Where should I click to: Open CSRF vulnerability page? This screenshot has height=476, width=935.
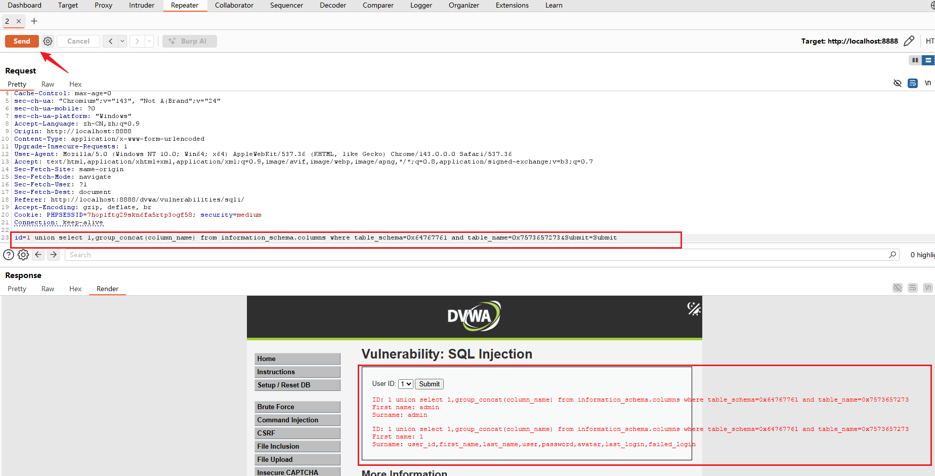(297, 433)
